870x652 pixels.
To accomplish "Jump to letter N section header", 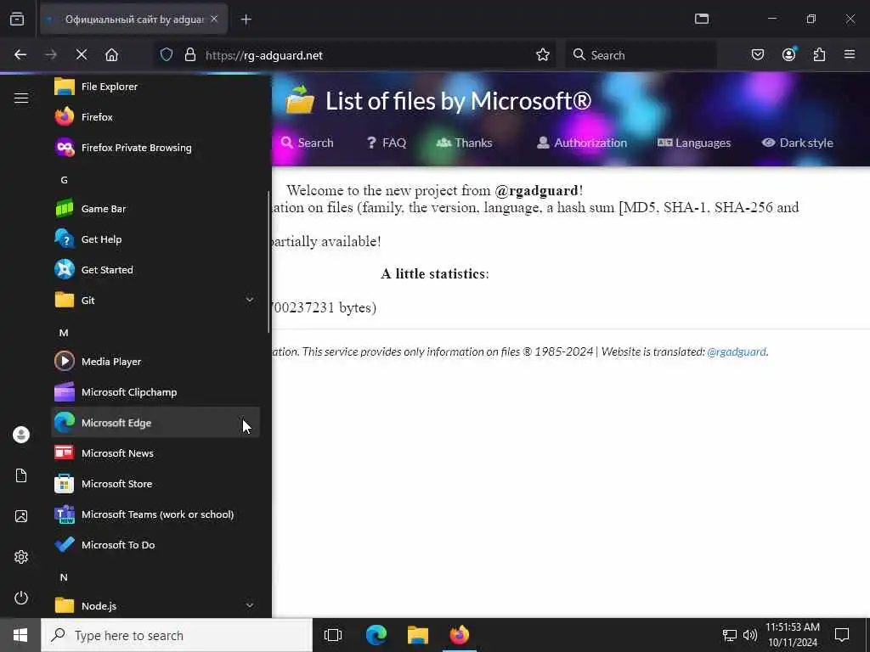I will [x=64, y=577].
